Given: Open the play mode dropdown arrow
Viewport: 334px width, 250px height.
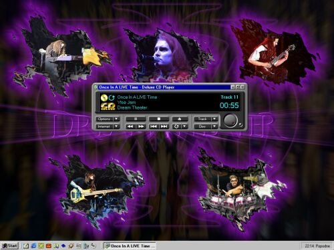Looking at the screenshot, I should [184, 127].
